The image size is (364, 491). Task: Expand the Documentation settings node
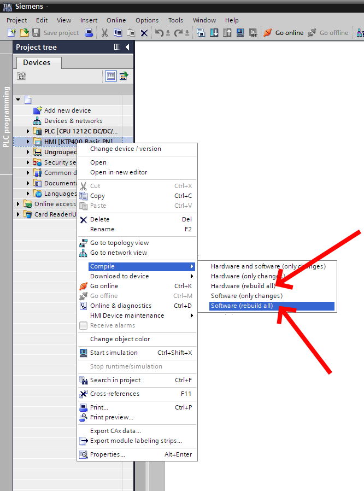click(x=28, y=183)
